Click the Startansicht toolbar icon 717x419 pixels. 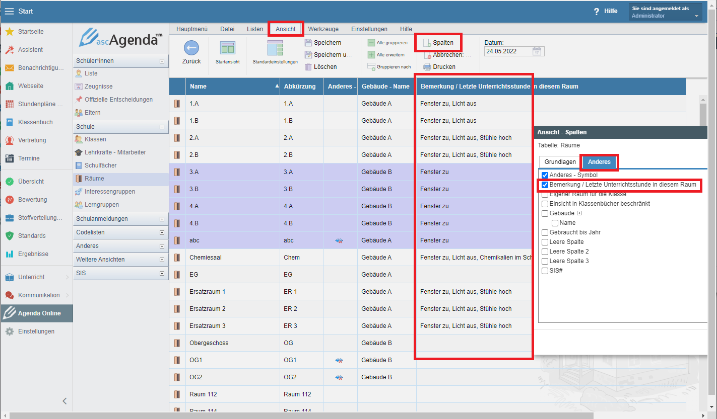pos(228,48)
